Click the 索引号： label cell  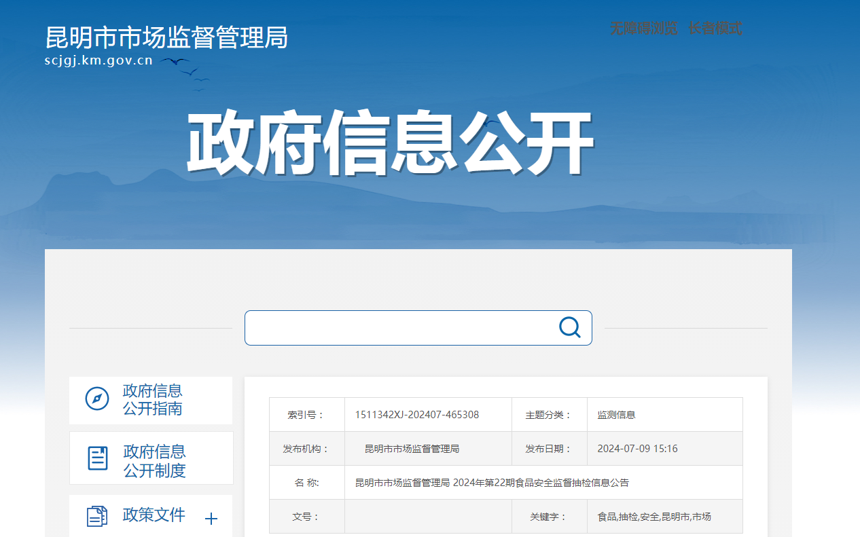click(307, 415)
